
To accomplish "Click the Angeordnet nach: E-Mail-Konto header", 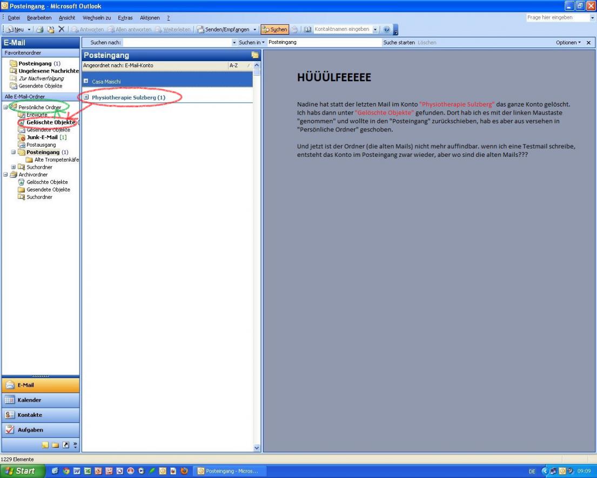I will [x=155, y=65].
